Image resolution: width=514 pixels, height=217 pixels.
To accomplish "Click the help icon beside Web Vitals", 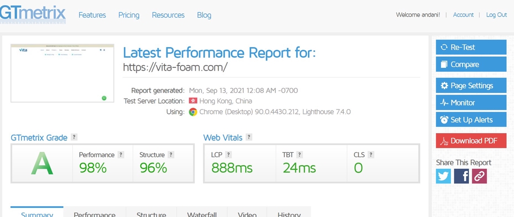I will pyautogui.click(x=249, y=137).
